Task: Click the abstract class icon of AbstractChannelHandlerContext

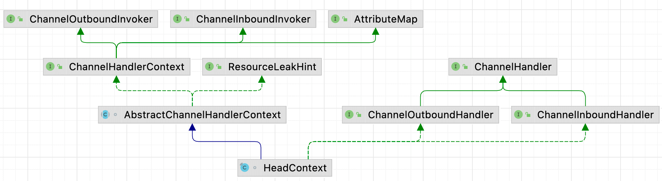Action: coord(105,115)
